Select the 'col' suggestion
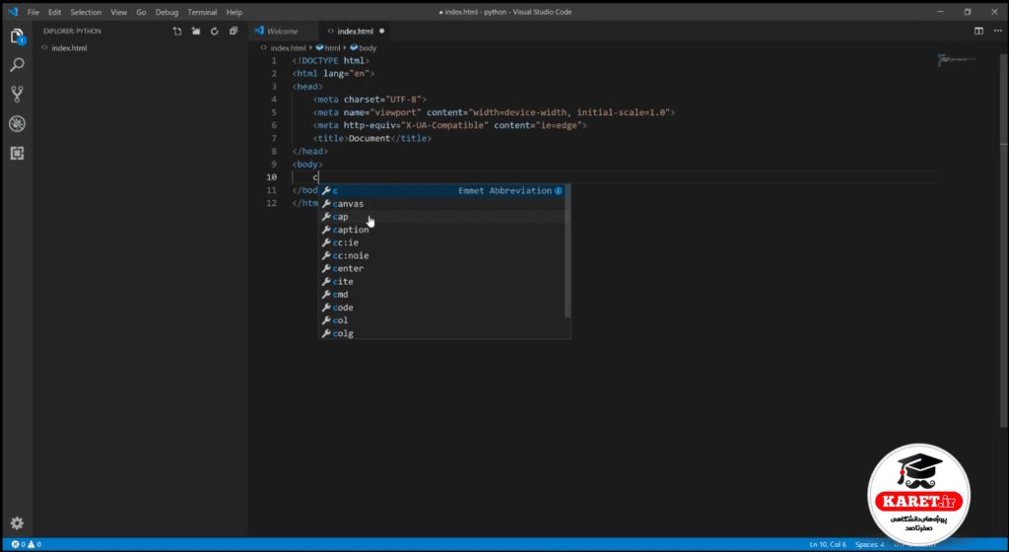Screen dimensions: 1009x552 (442, 320)
